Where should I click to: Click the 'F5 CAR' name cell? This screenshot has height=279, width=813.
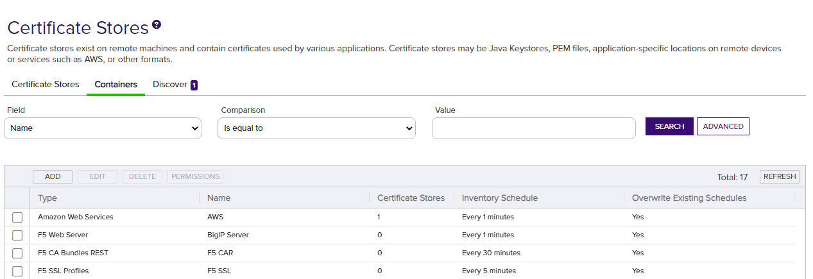220,253
